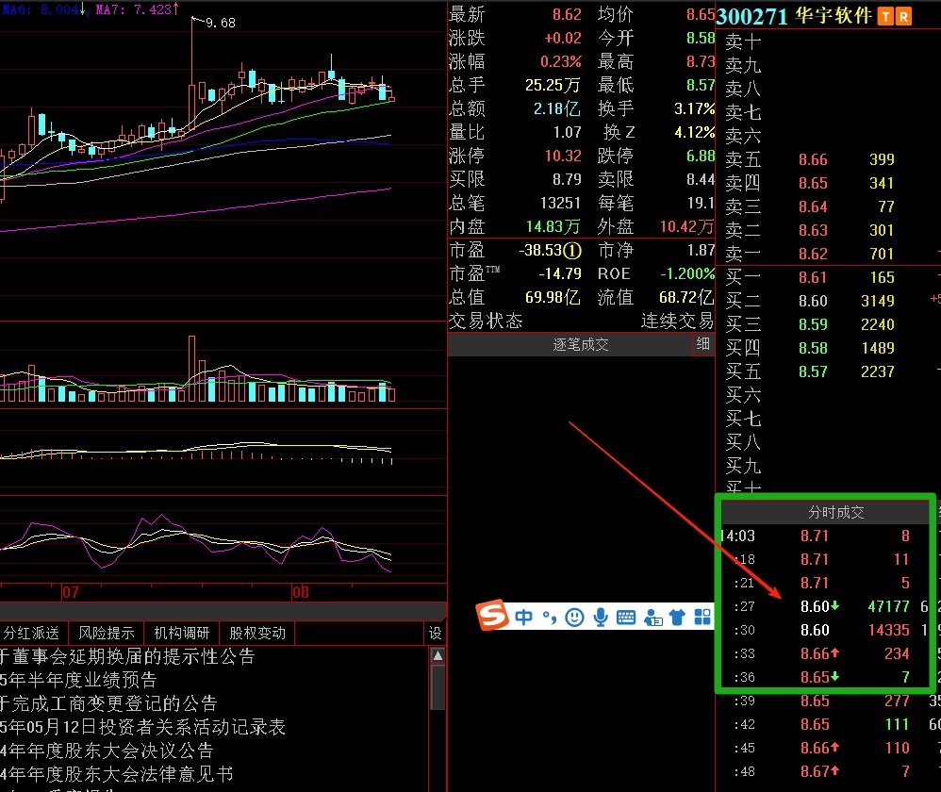Switch to the 风险提示 tab
The width and height of the screenshot is (941, 792).
(107, 633)
